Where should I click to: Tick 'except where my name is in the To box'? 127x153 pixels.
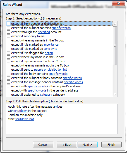click(8, 40)
